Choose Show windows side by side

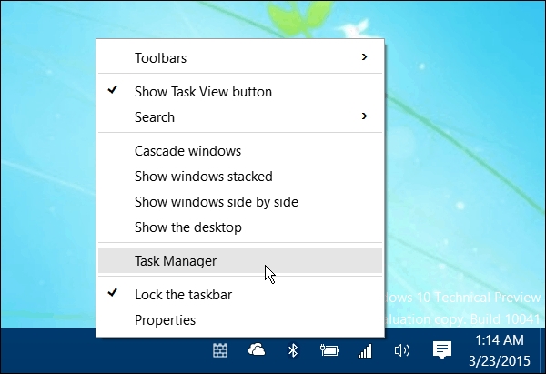pos(216,202)
